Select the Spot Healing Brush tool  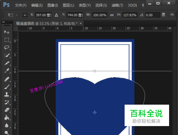click(7, 79)
